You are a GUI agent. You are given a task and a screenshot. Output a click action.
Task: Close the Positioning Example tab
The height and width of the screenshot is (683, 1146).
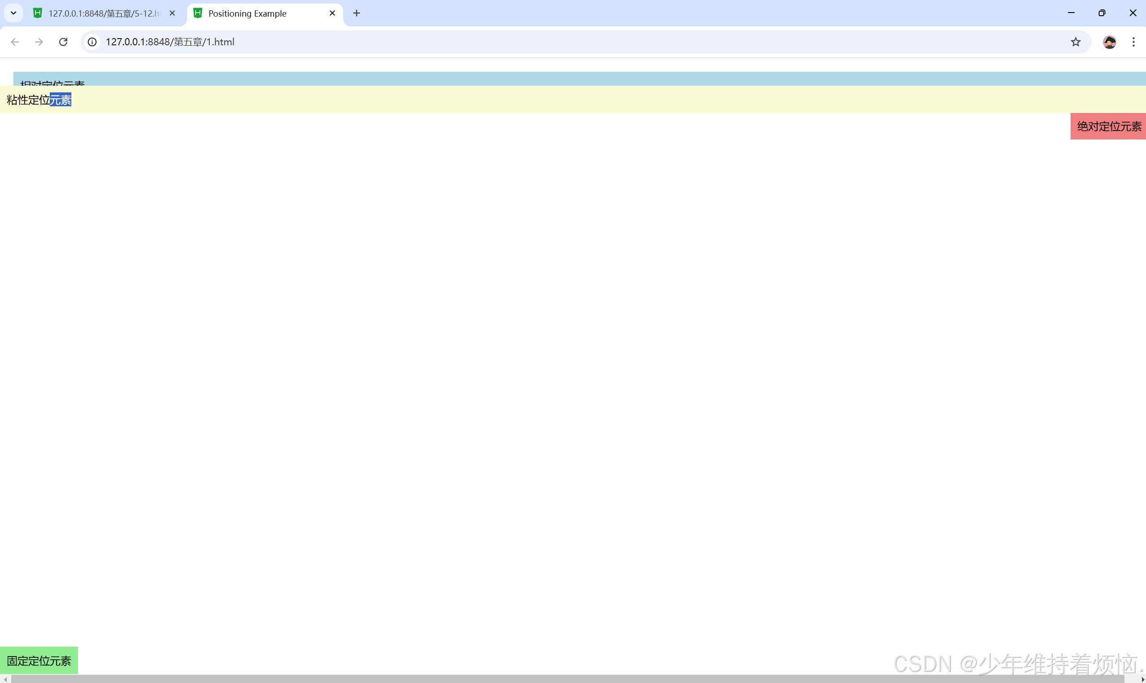pyautogui.click(x=332, y=13)
